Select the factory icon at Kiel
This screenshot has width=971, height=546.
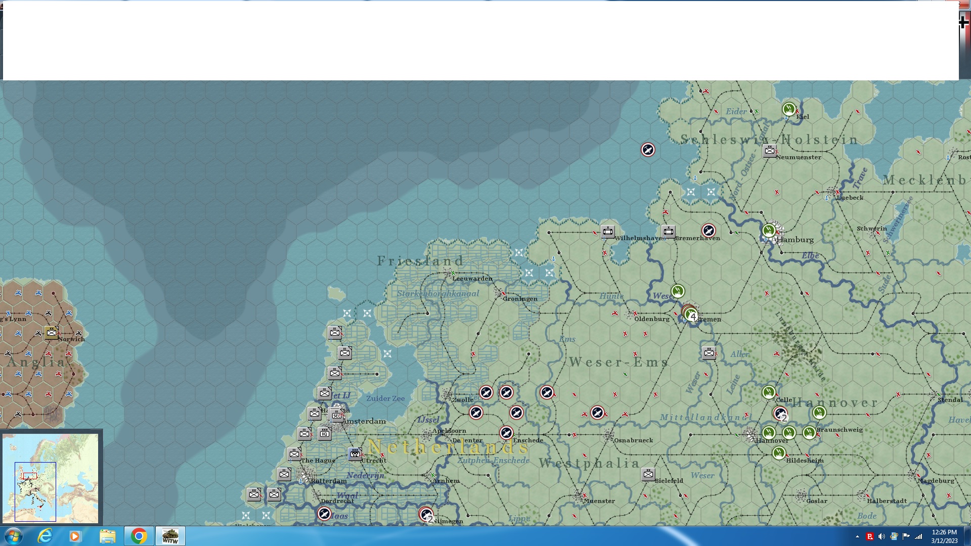coord(788,109)
